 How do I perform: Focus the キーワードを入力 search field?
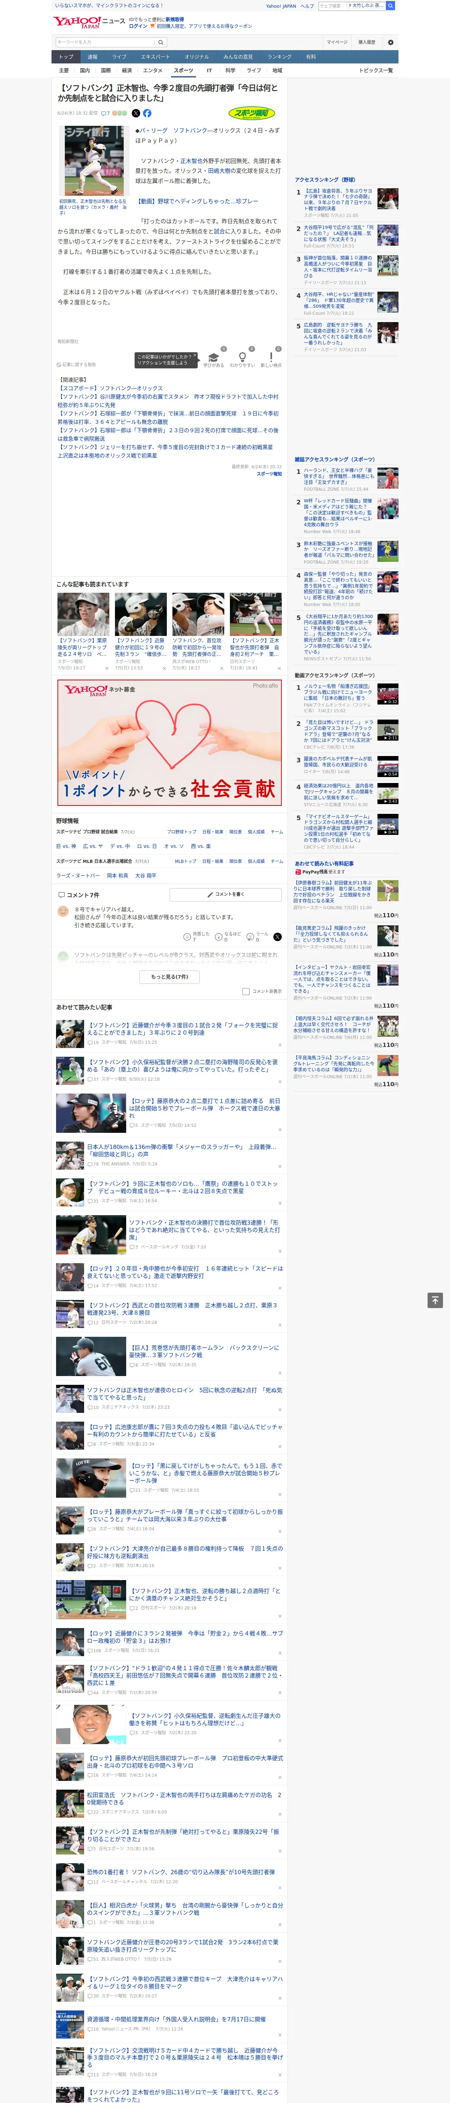click(x=105, y=42)
